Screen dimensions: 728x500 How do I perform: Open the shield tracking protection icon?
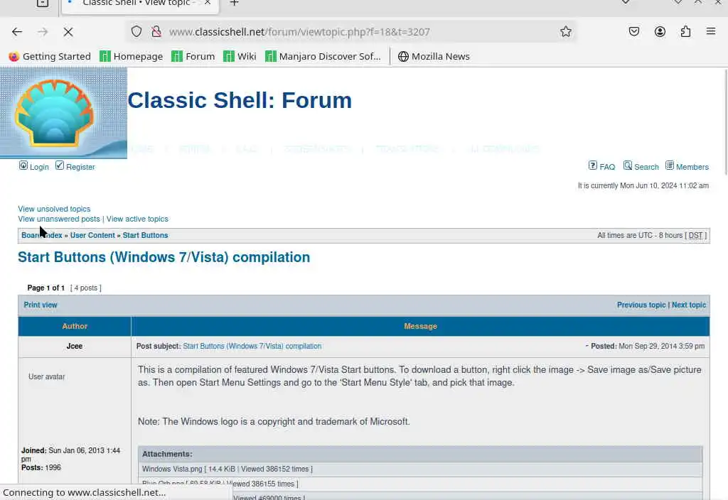(x=136, y=31)
